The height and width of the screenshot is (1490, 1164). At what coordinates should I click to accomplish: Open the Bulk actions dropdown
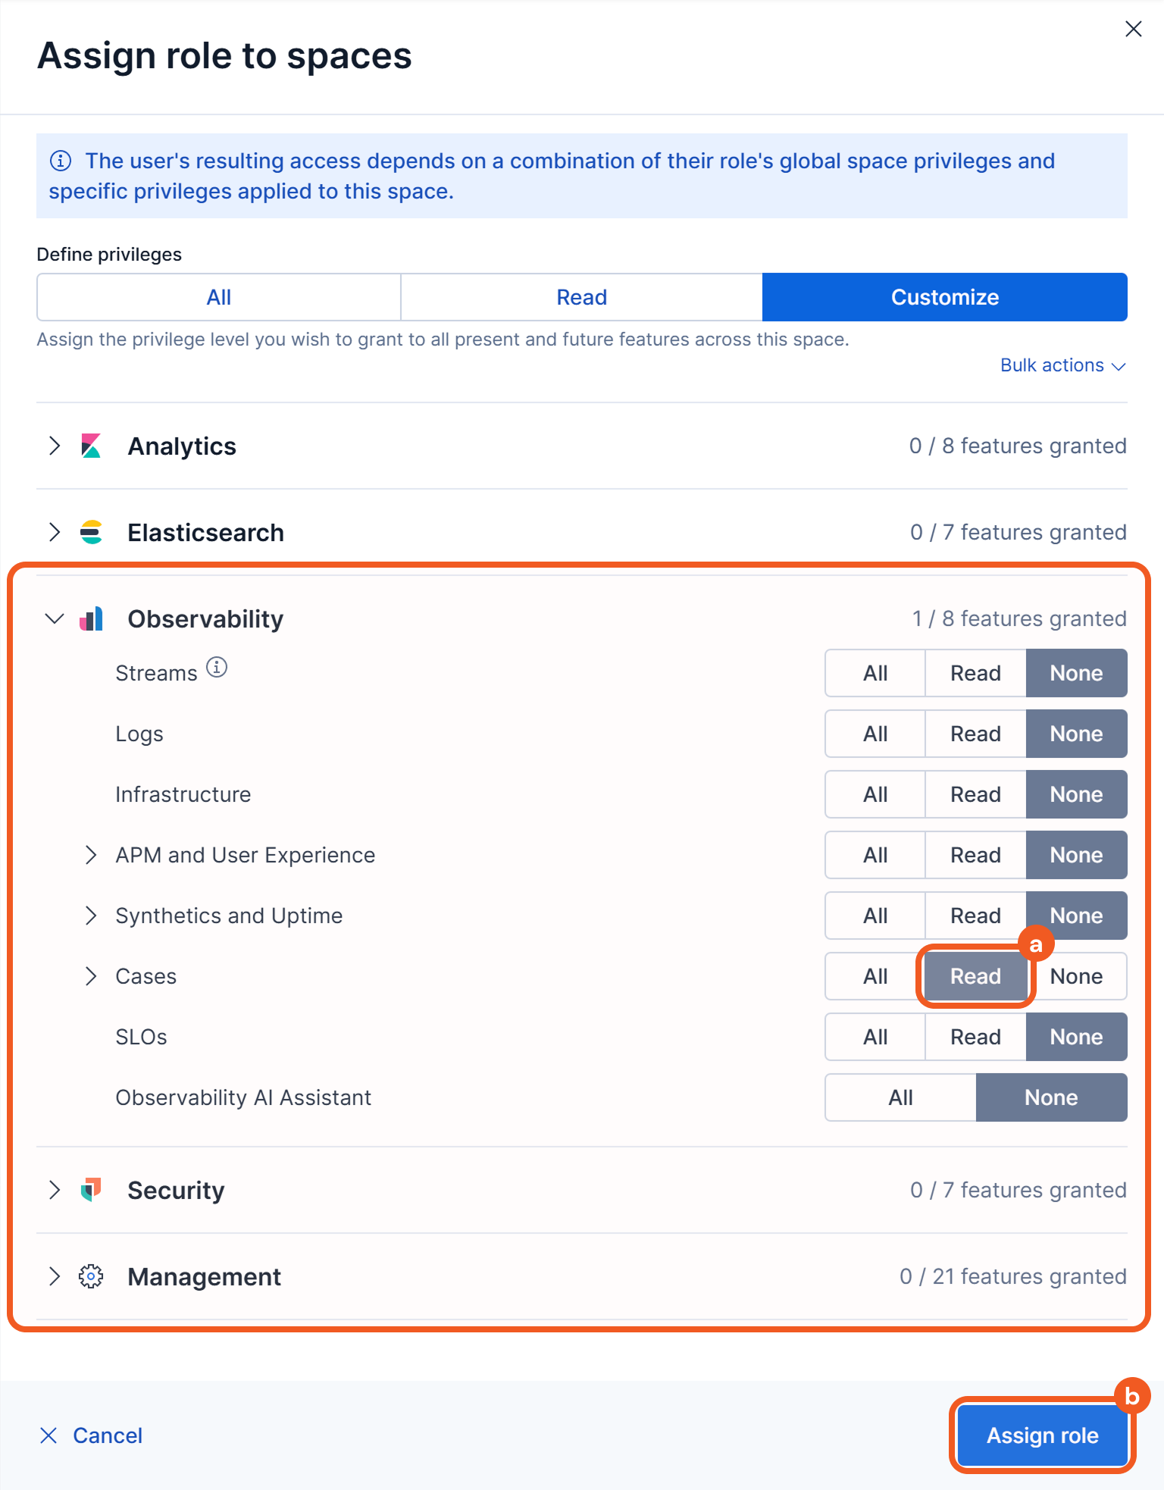(1062, 365)
